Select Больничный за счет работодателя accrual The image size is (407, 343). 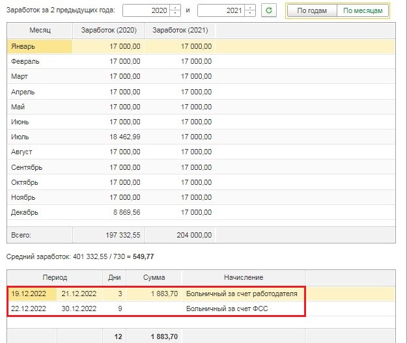[242, 294]
